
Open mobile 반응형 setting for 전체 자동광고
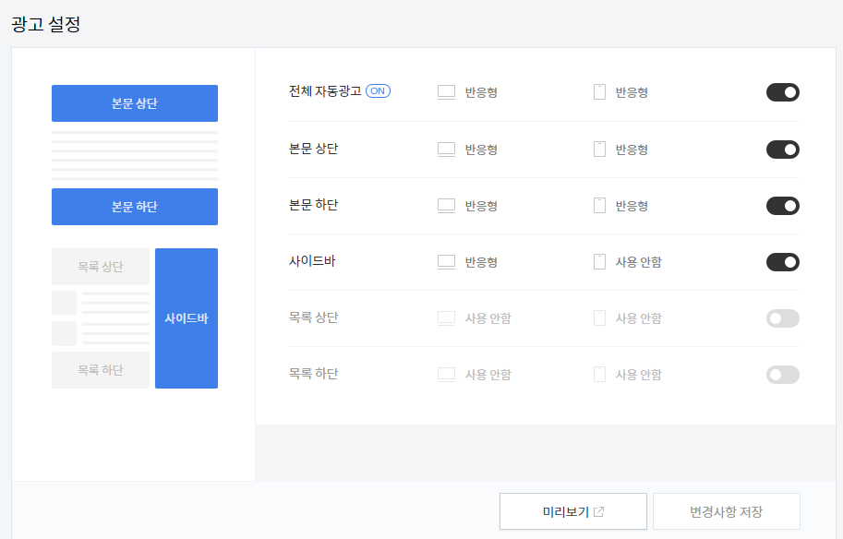point(632,92)
